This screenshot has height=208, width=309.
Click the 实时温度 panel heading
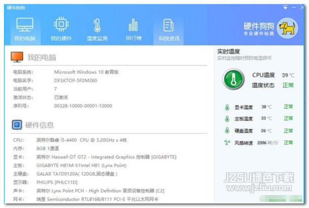pyautogui.click(x=228, y=52)
